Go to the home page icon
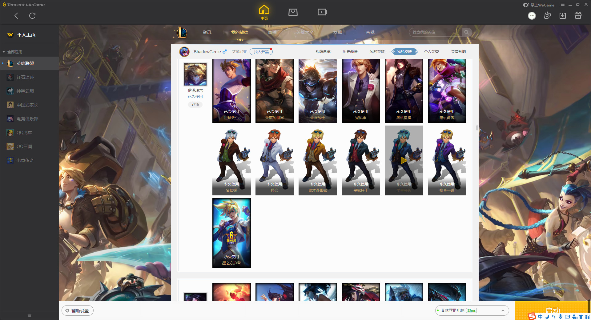This screenshot has width=591, height=320. click(264, 12)
